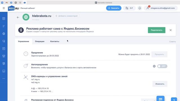The width and height of the screenshot is (180, 101).
Task: Open the Советы link
Action: point(172,42)
